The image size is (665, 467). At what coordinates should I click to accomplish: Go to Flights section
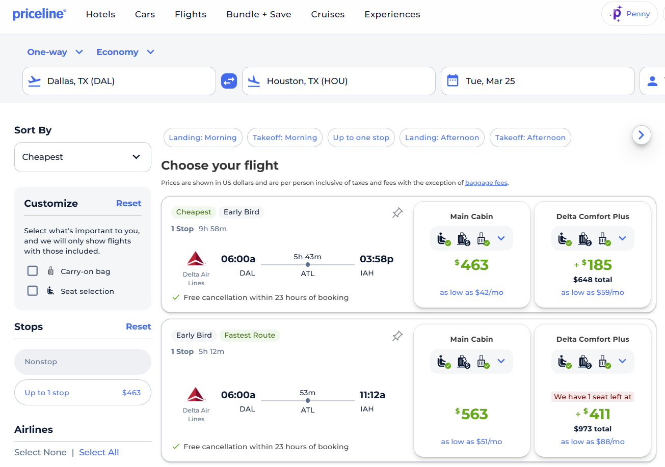191,14
